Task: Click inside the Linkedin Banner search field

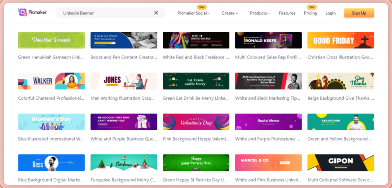Action: pos(103,13)
